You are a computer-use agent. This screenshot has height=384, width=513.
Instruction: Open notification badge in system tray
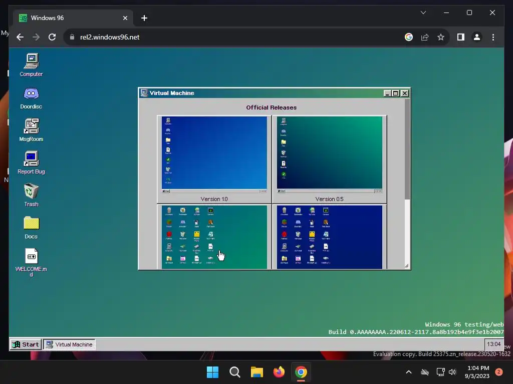(499, 372)
